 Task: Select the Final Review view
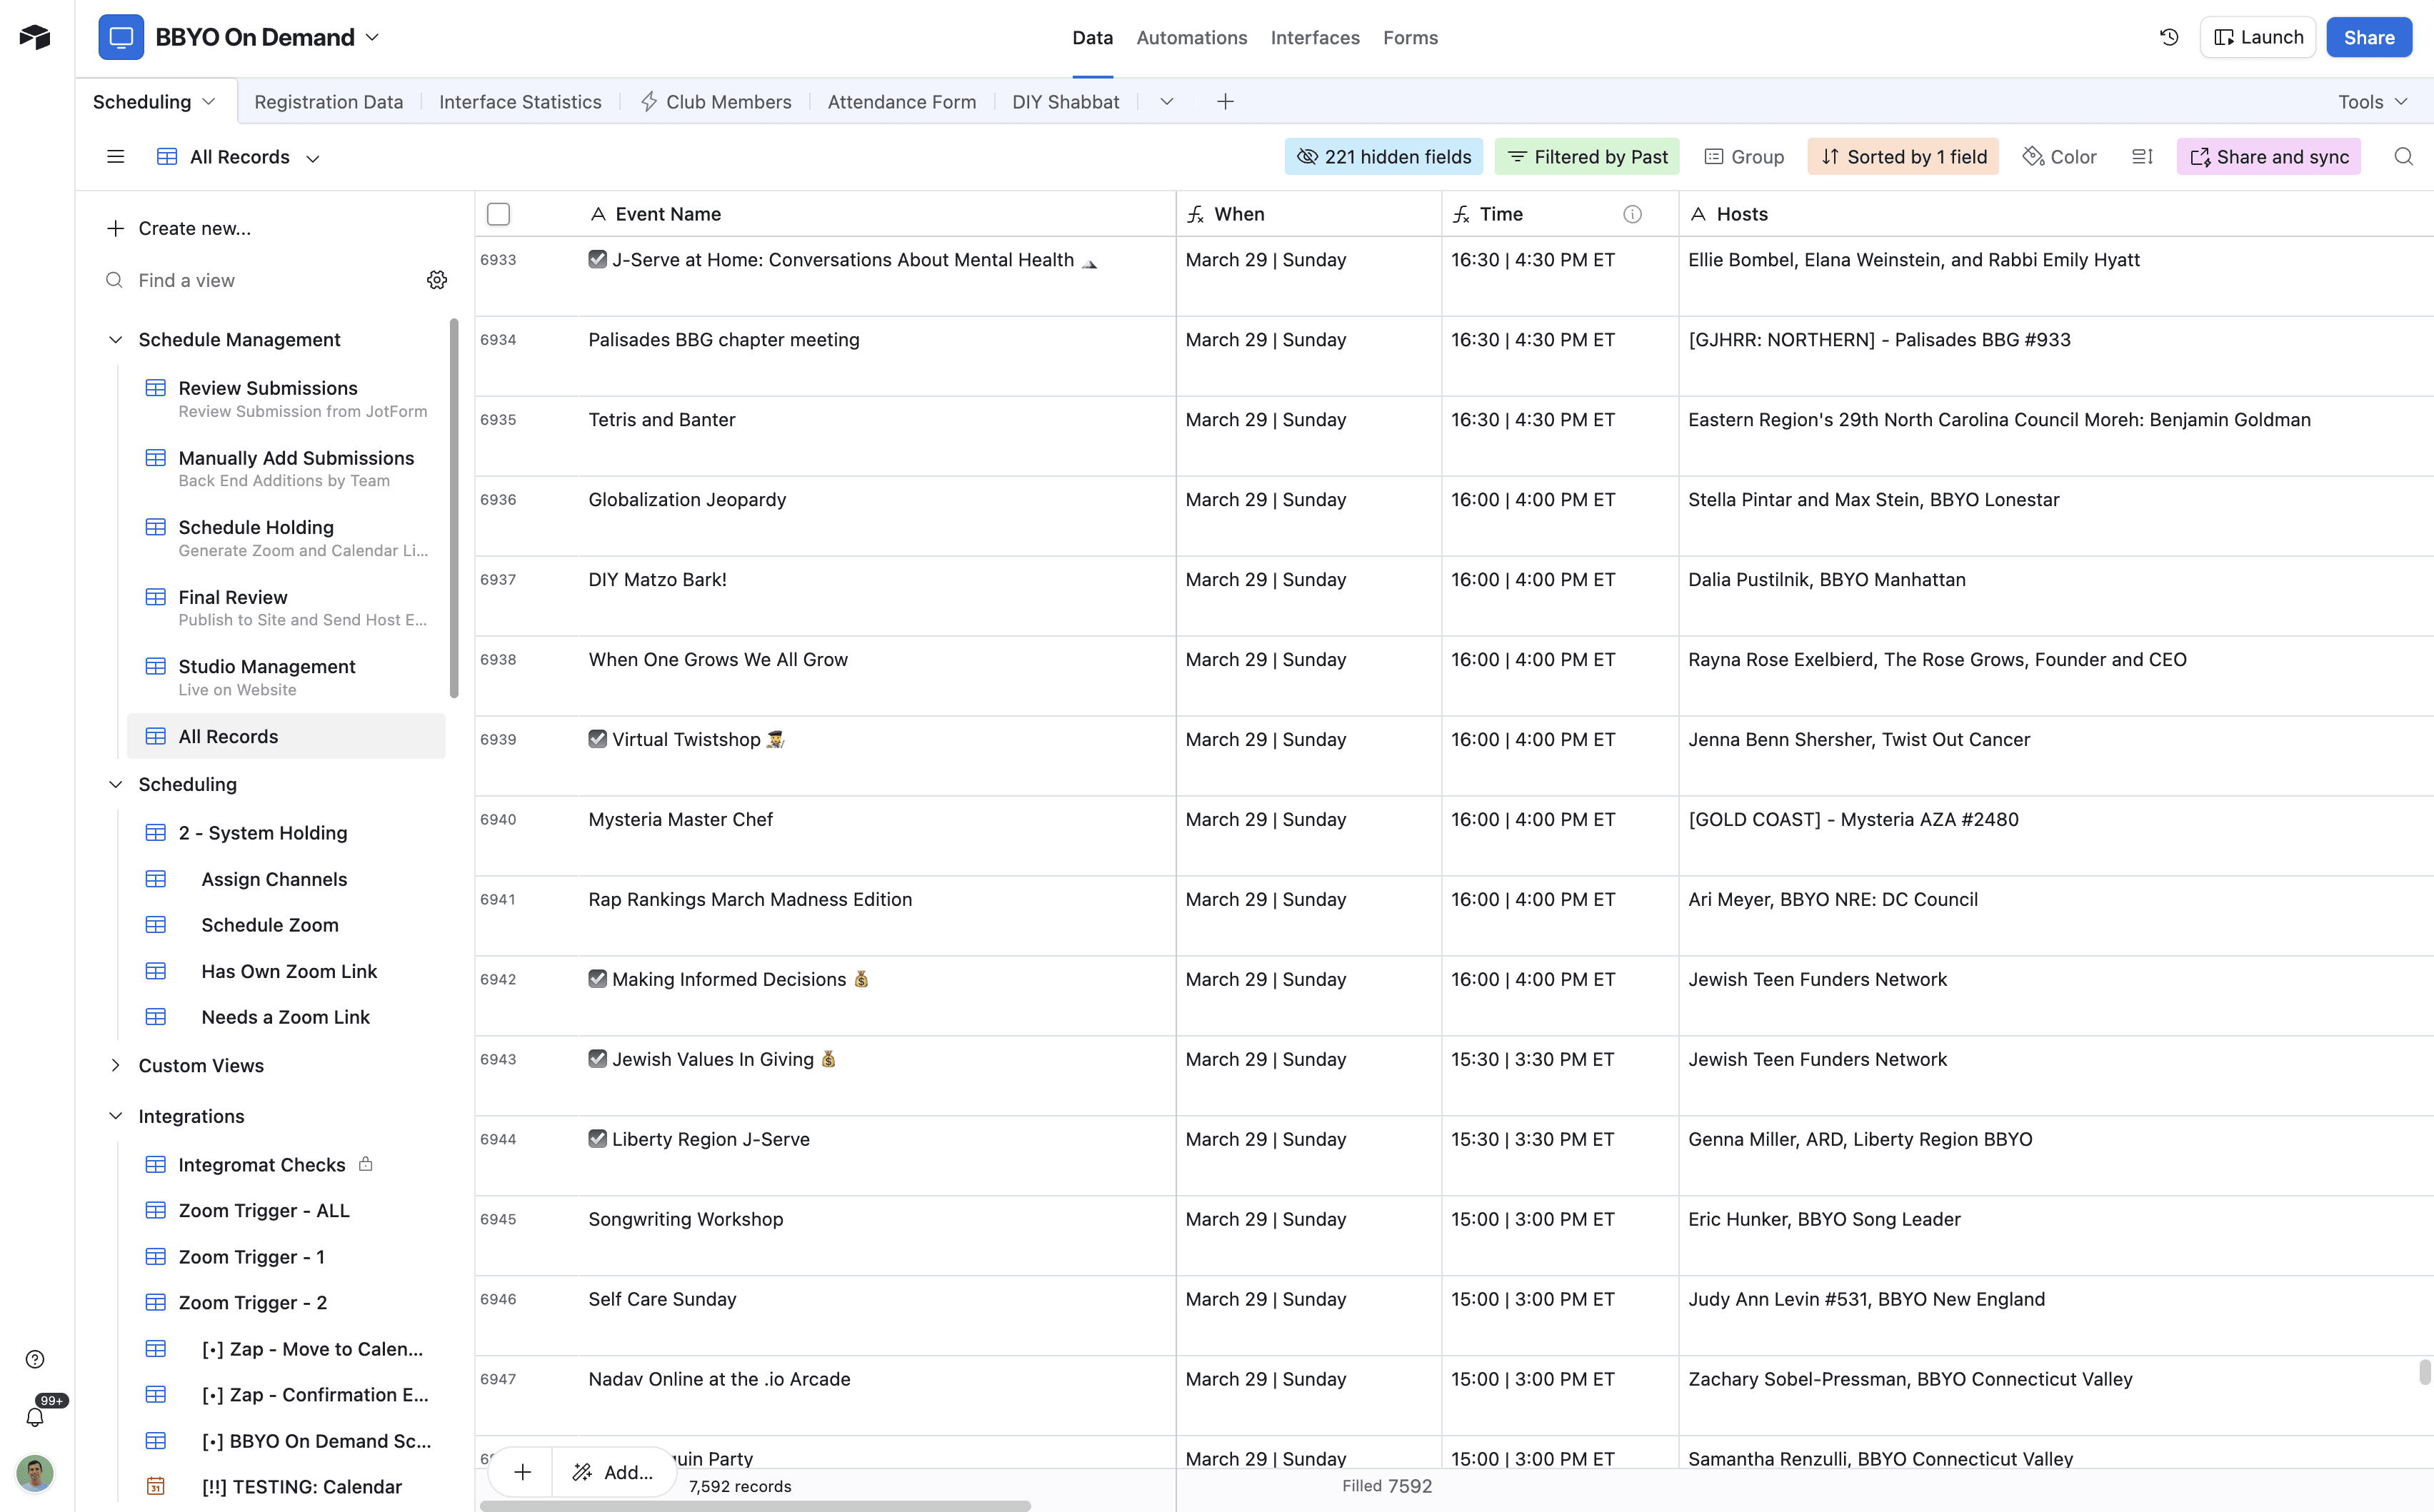pos(286,607)
